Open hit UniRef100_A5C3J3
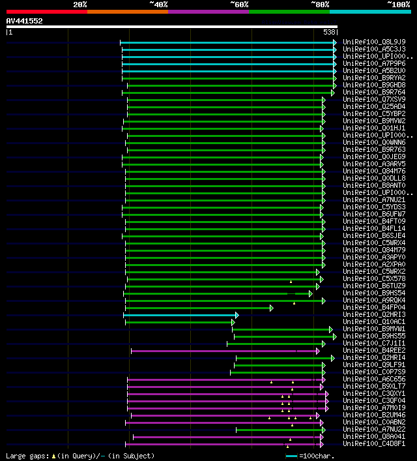The width and height of the screenshot is (417, 461). click(374, 49)
